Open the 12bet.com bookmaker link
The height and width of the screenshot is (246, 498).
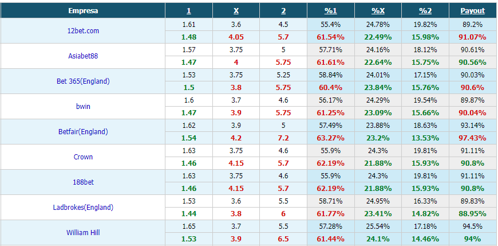click(x=83, y=31)
